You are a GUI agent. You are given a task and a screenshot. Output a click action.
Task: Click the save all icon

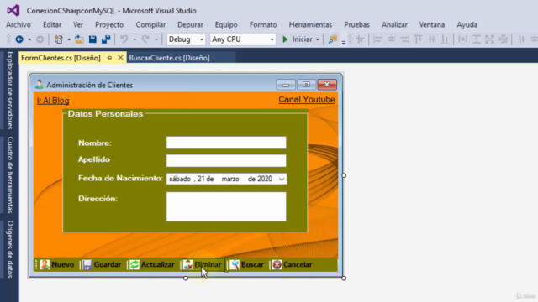[x=106, y=39]
